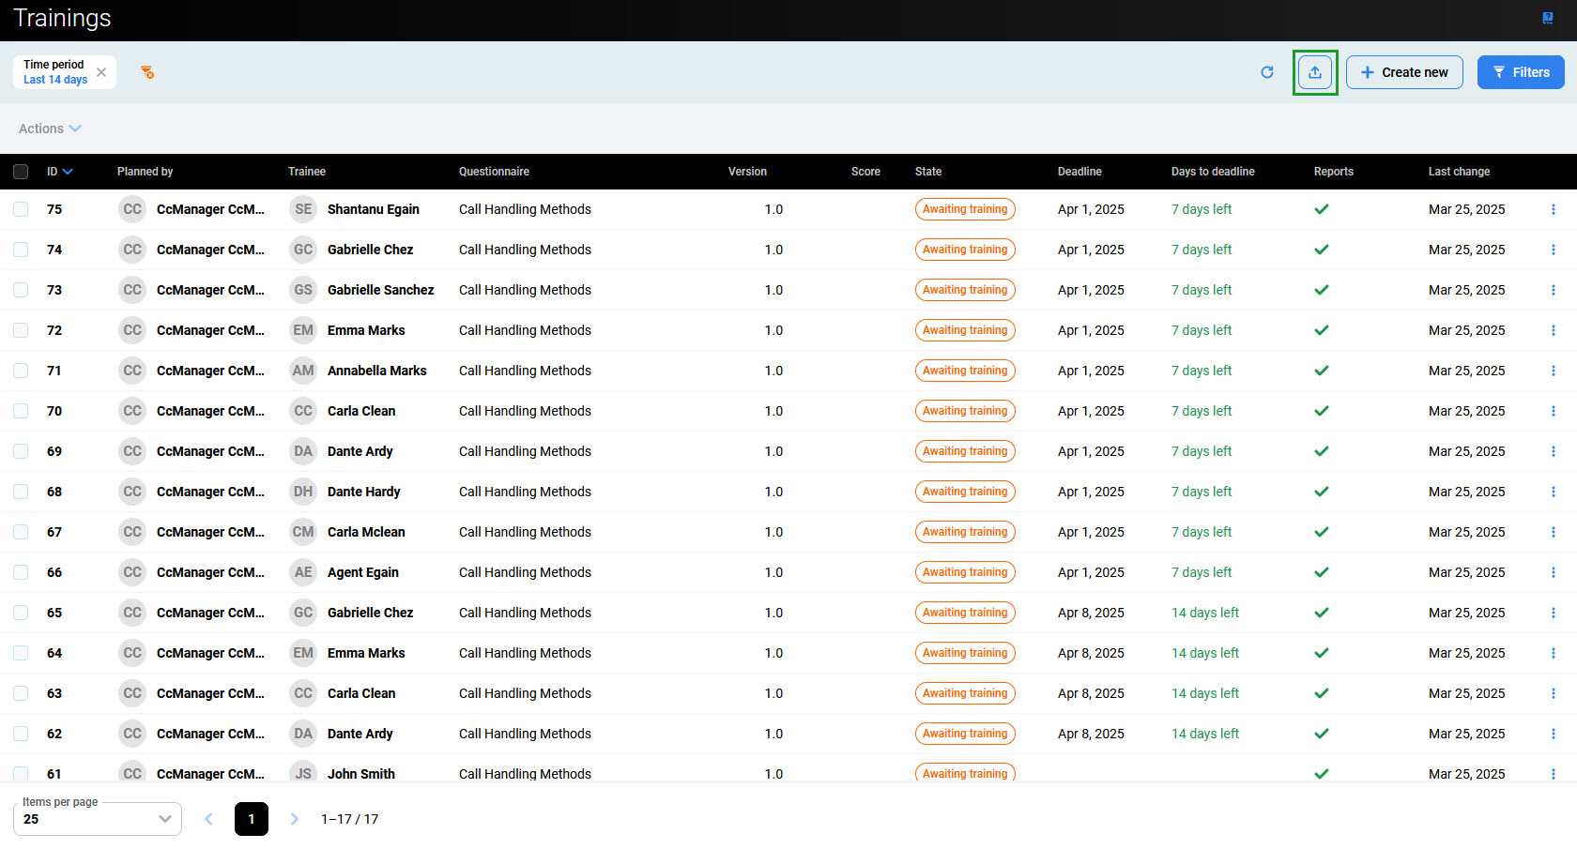
Task: Clear all filters with the orange filter icon
Action: (x=147, y=72)
